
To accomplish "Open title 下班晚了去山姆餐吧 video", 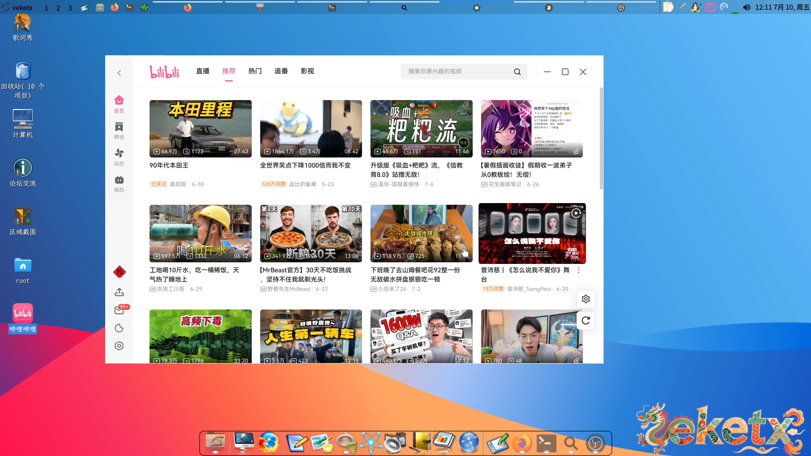I will pyautogui.click(x=415, y=274).
